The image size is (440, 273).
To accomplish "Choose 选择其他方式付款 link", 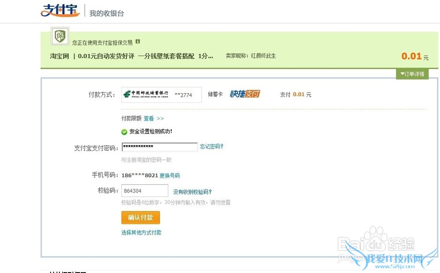I will point(141,233).
